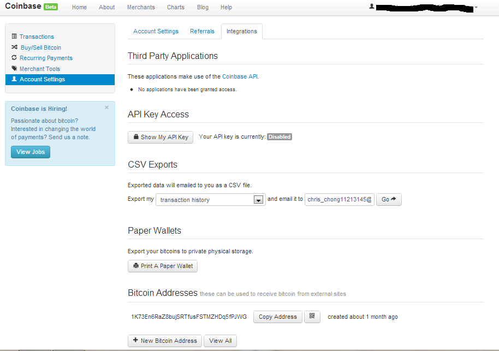Screen dimensions: 499x351
Task: Click the export email address field
Action: (x=340, y=200)
